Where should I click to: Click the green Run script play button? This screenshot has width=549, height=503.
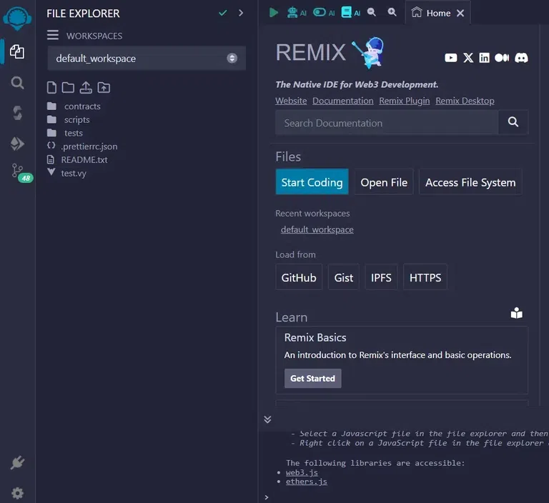274,13
